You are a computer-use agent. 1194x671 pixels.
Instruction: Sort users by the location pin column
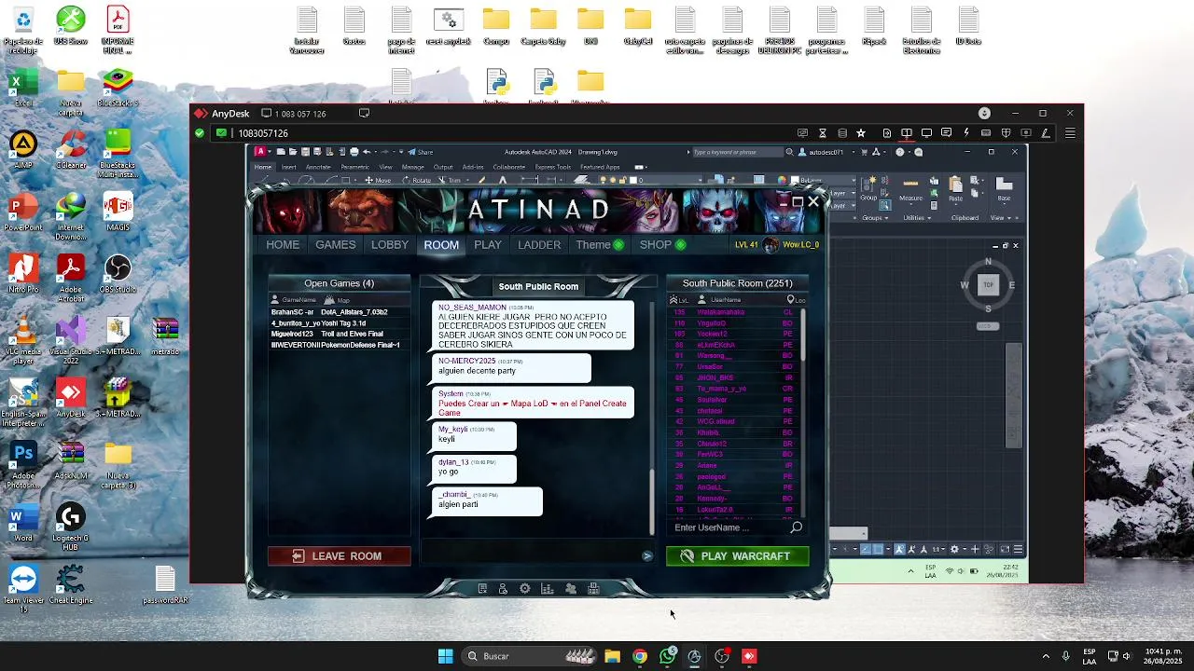click(795, 300)
